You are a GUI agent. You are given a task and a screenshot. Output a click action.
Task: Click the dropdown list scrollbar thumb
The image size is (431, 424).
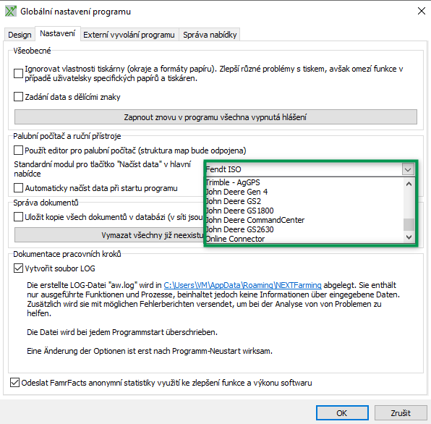point(409,224)
